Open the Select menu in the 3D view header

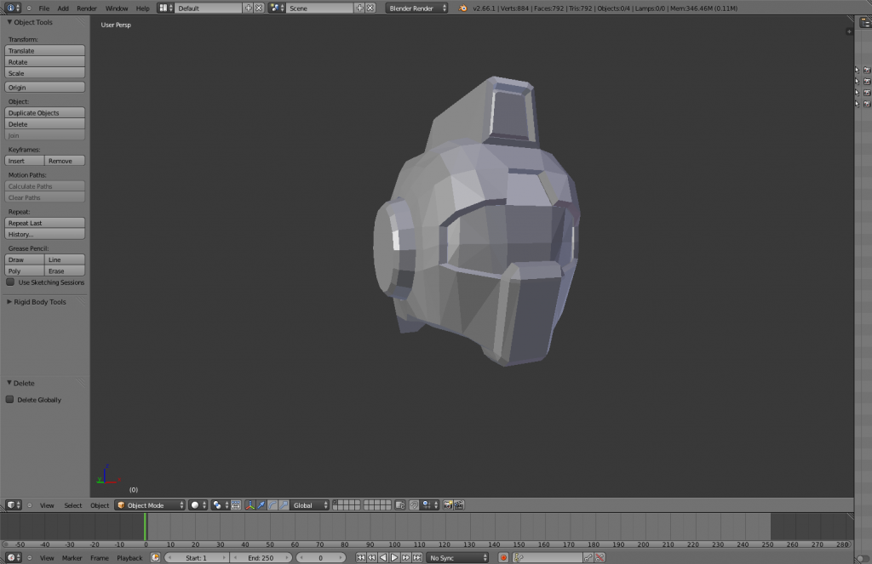(x=73, y=505)
